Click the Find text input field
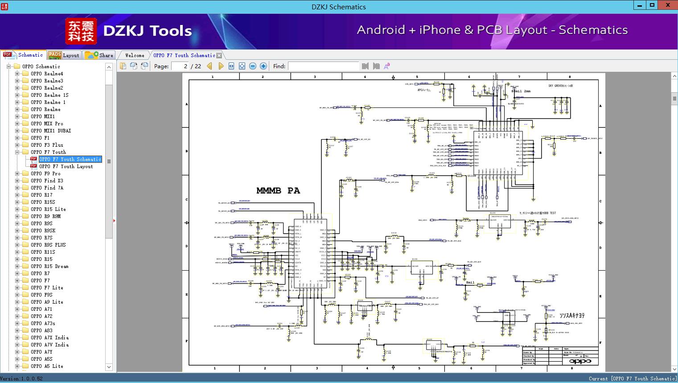This screenshot has width=678, height=383. [323, 66]
